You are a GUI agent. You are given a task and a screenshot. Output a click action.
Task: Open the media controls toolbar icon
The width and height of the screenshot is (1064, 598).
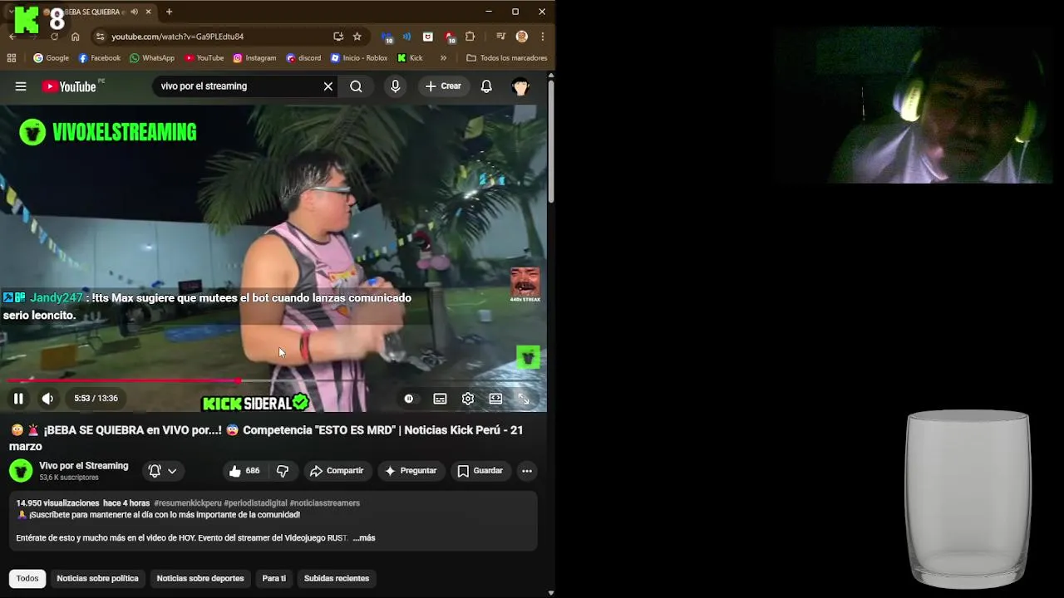[x=500, y=37]
